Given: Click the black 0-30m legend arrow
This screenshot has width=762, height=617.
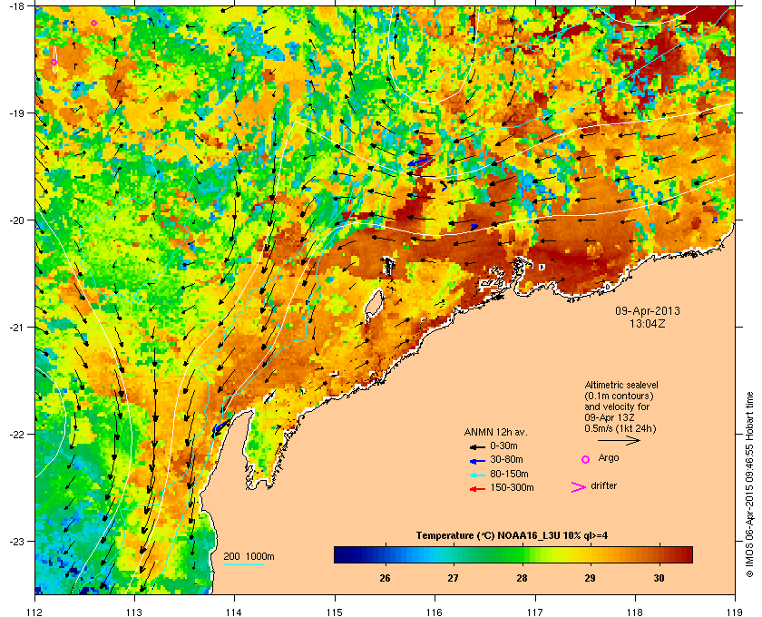Looking at the screenshot, I should (477, 446).
